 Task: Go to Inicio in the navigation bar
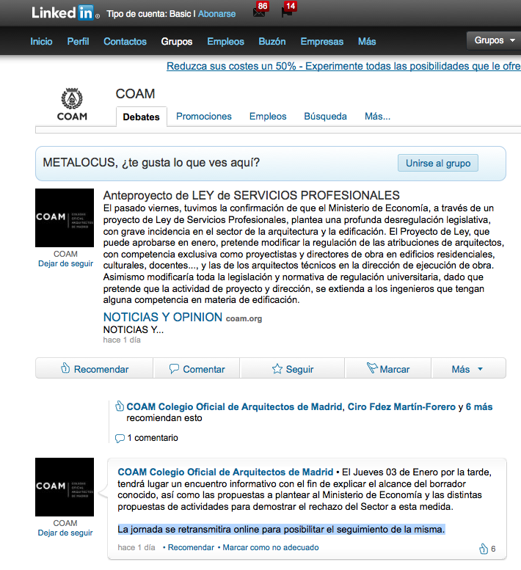click(41, 41)
